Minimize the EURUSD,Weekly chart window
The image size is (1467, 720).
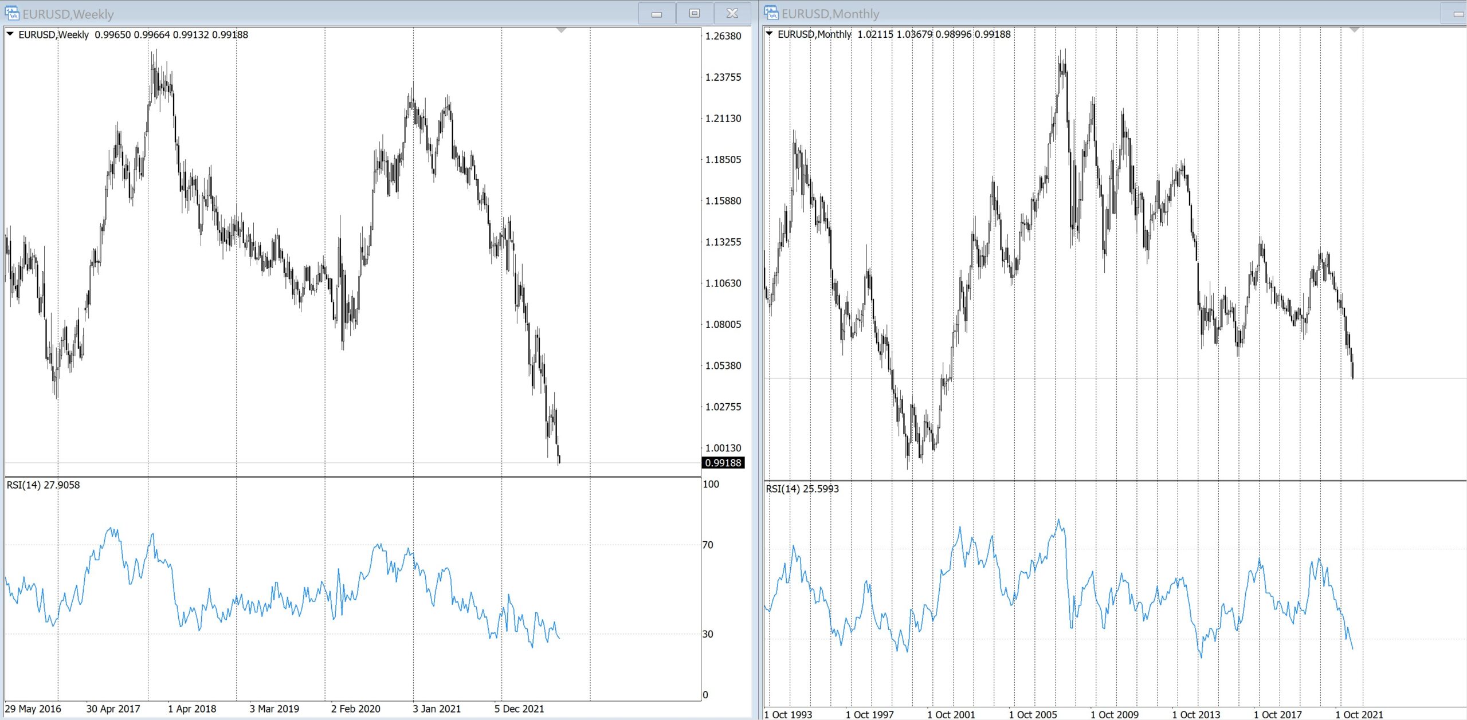[x=657, y=14]
